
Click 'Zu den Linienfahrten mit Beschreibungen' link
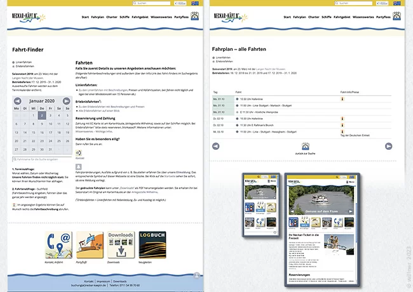click(x=103, y=90)
